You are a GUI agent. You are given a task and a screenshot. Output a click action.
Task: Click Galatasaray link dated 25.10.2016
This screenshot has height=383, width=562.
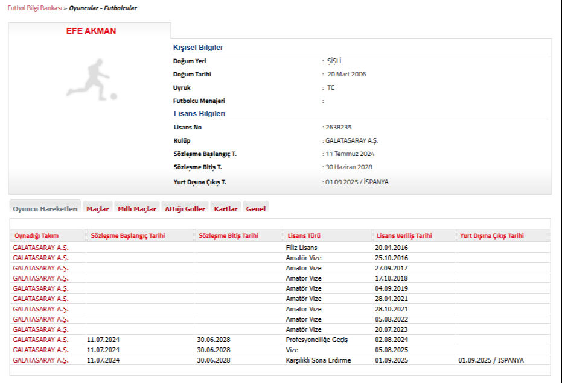tap(41, 258)
